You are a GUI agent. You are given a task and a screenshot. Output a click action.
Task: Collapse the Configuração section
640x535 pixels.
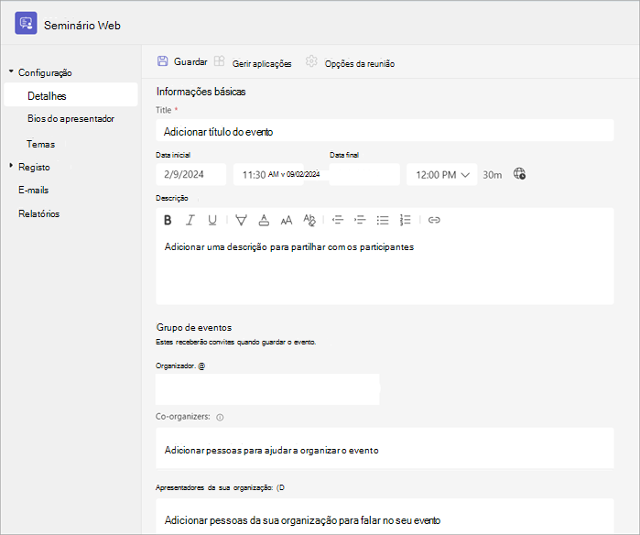11,71
